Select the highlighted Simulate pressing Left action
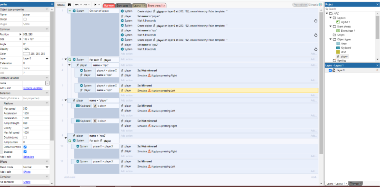The height and width of the screenshot is (187, 381). click(219, 91)
